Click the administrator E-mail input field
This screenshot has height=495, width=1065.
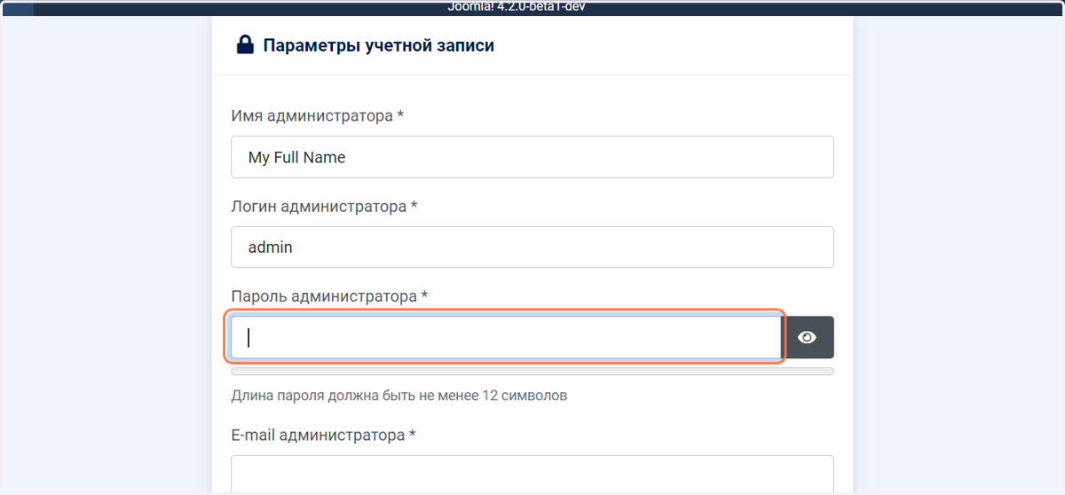point(532,475)
